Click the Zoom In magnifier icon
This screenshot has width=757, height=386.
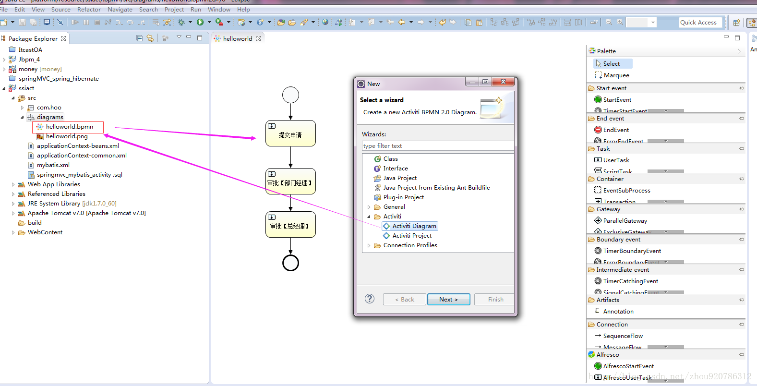[x=620, y=22]
